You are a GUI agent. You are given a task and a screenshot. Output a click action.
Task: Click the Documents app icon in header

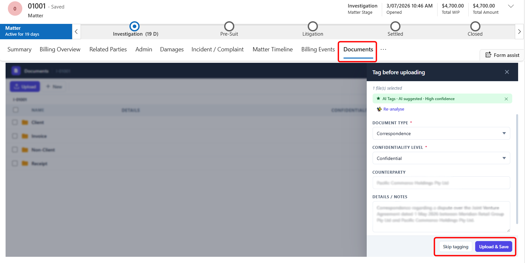[16, 71]
